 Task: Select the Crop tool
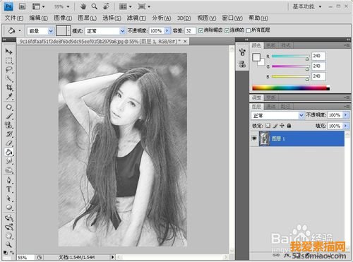click(x=9, y=88)
